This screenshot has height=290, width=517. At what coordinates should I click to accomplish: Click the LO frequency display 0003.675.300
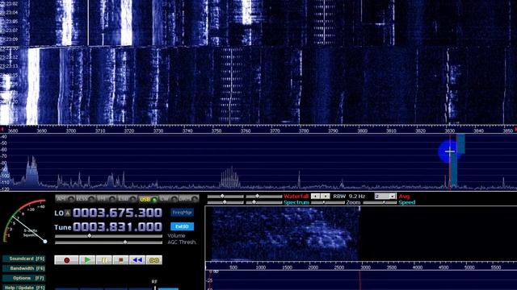click(117, 213)
